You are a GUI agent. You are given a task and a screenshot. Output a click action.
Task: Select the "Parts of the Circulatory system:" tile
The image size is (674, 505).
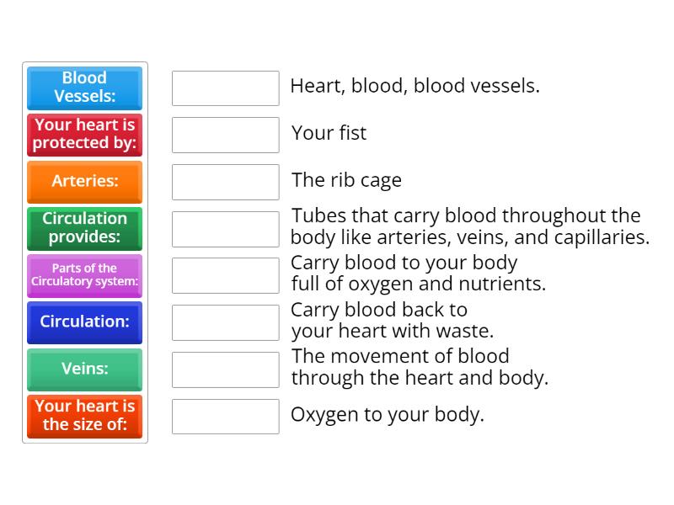pos(84,275)
